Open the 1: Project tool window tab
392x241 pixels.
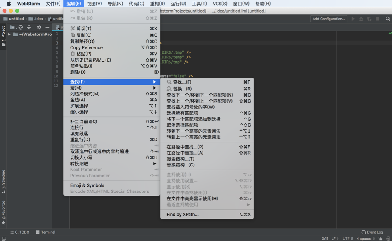(x=3, y=36)
